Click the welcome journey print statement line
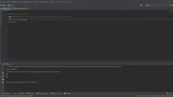This screenshot has width=173, height=97. pos(39,17)
